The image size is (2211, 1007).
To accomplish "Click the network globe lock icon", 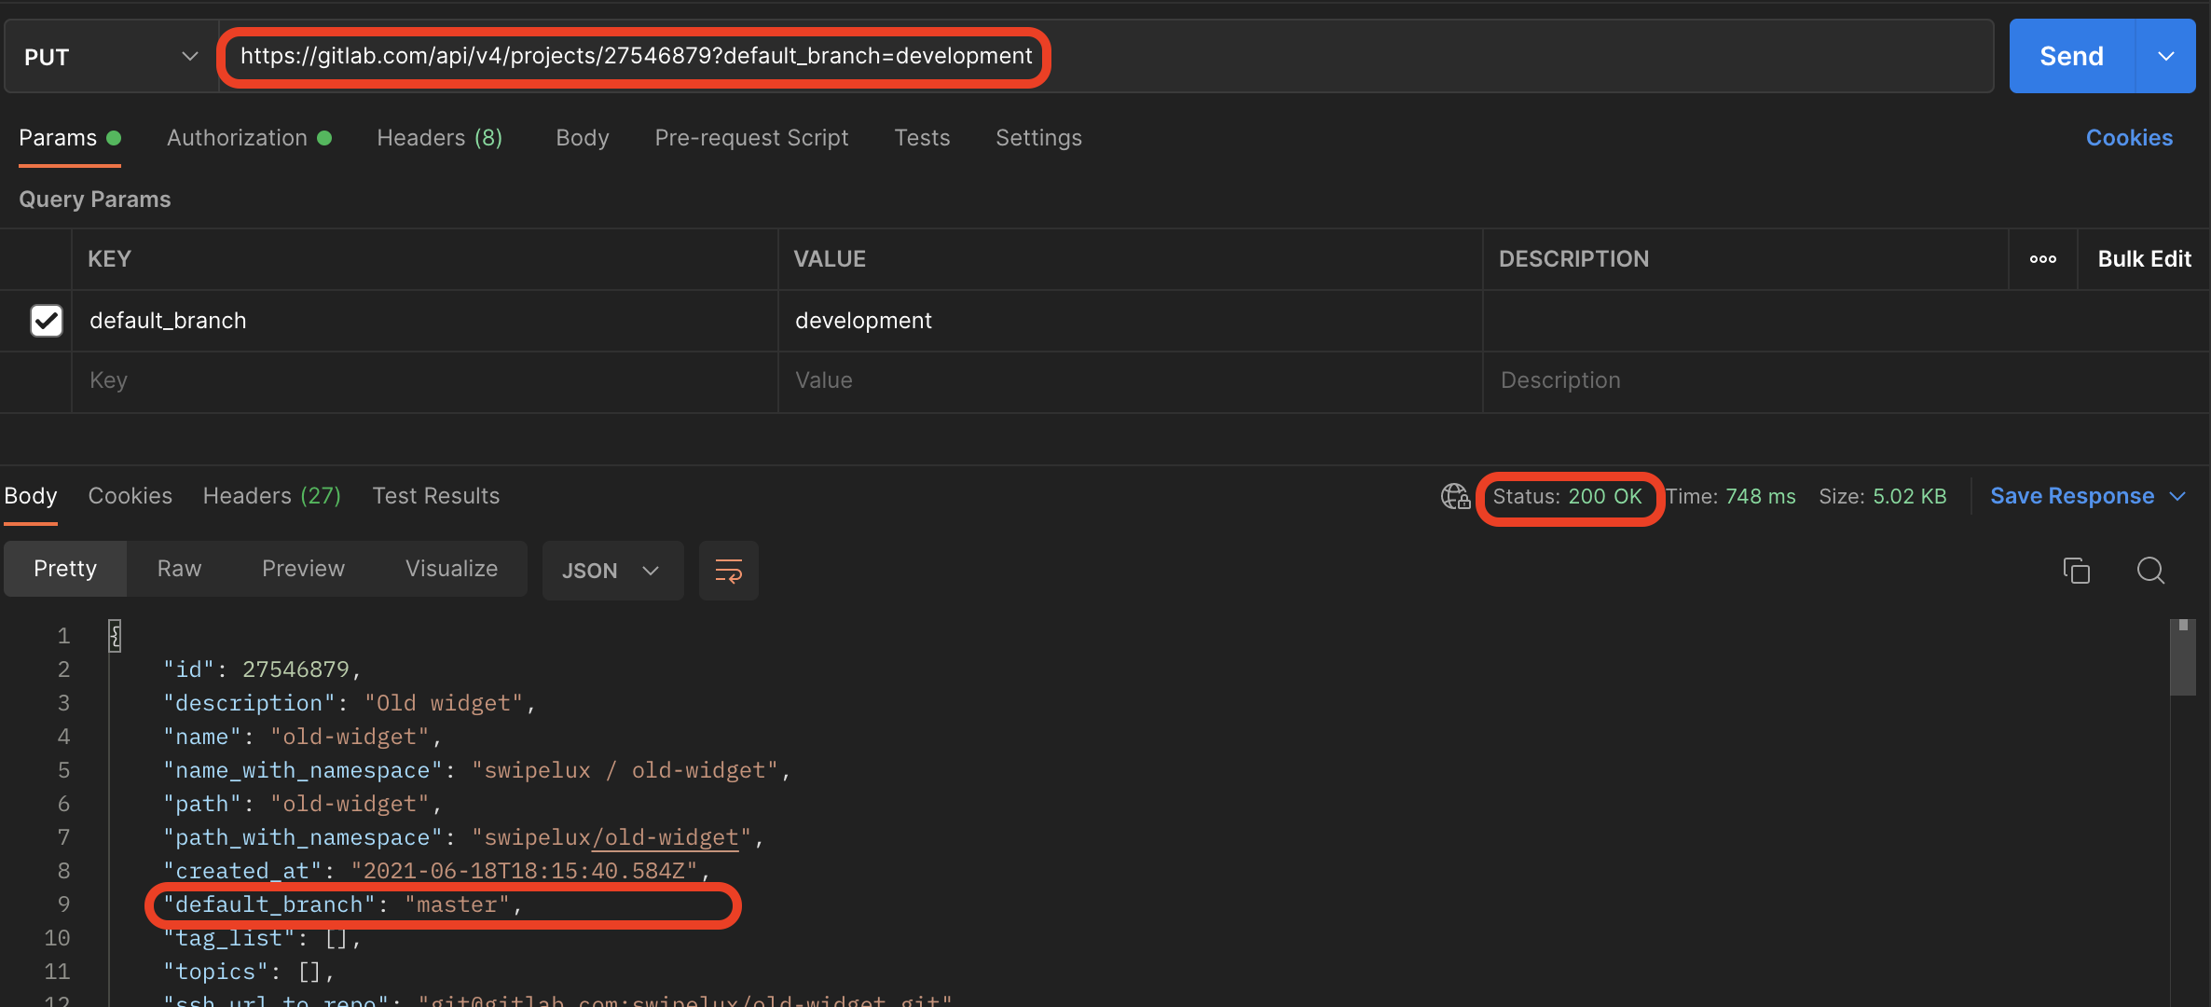I will coord(1455,496).
